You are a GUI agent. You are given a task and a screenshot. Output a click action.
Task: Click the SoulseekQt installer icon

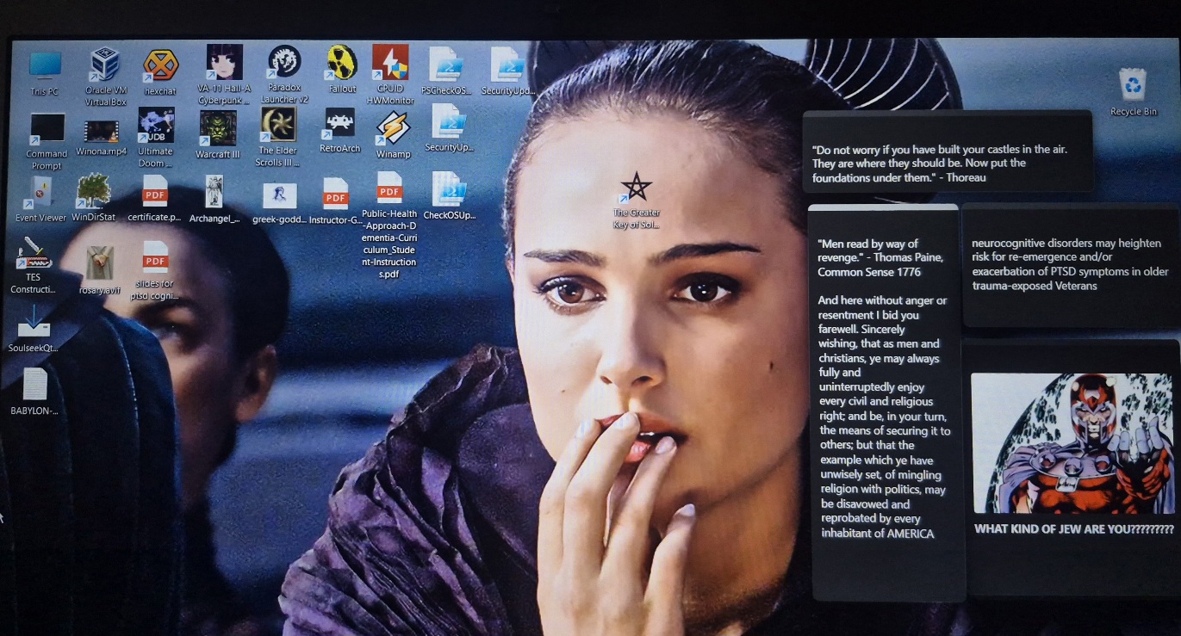pos(34,330)
